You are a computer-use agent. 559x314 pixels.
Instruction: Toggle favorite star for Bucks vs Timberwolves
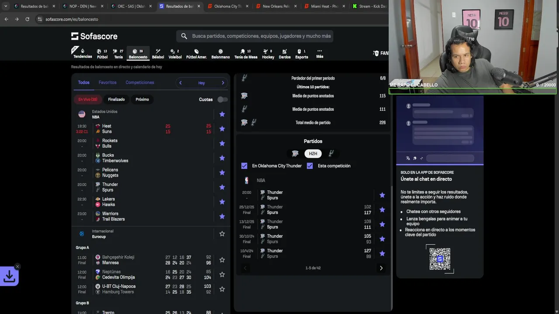coord(222,158)
